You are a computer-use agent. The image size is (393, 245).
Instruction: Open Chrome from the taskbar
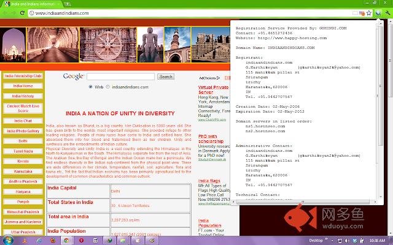[66, 241]
